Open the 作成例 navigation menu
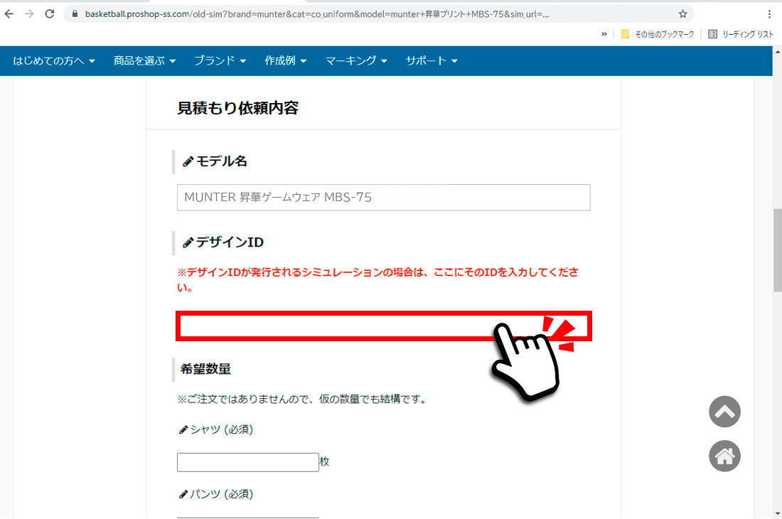The width and height of the screenshot is (782, 519). [286, 61]
